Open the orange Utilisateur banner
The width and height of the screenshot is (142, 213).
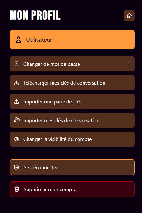tap(72, 39)
